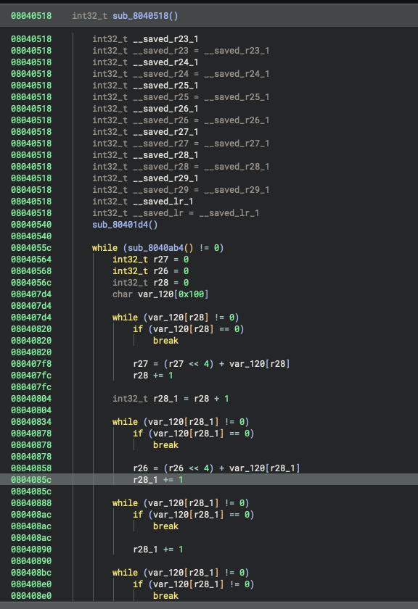Click address 080407f8
This screenshot has height=609, width=418.
(31, 364)
